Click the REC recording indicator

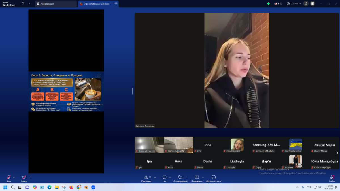tap(278, 4)
